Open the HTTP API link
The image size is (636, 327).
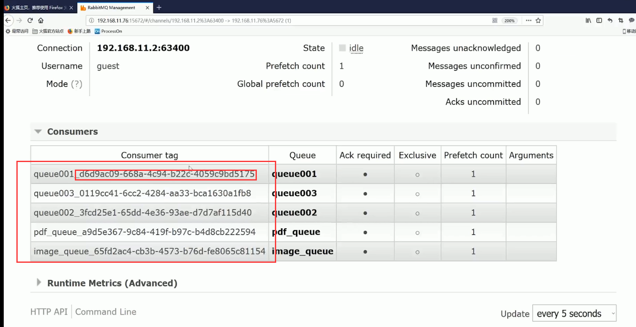pyautogui.click(x=49, y=312)
